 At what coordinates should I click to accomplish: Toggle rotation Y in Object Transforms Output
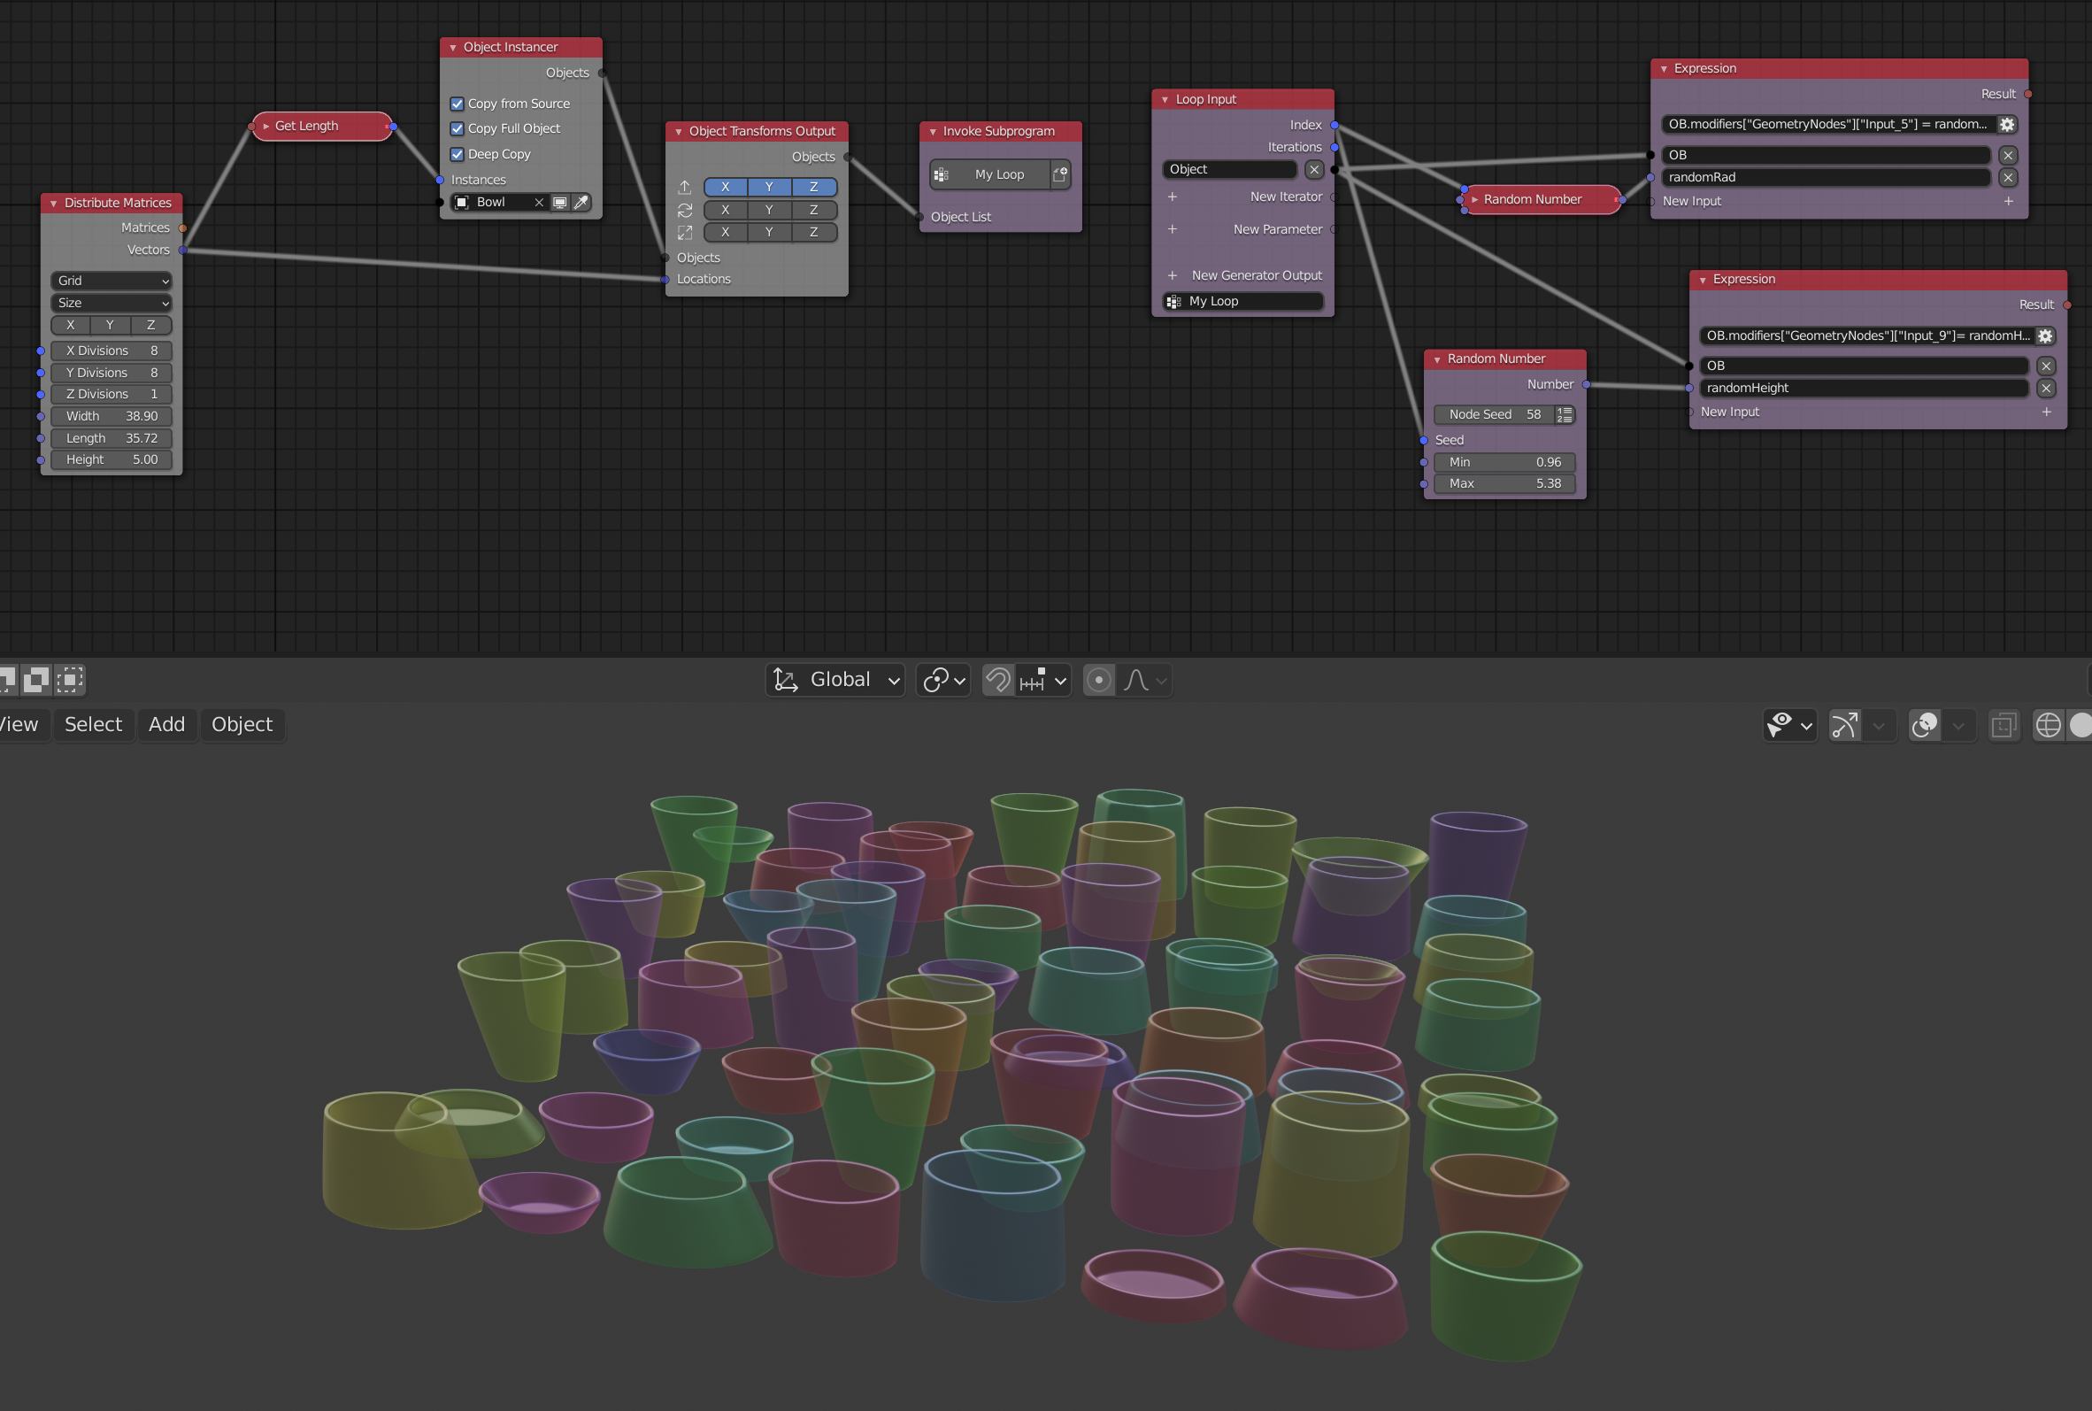[769, 210]
